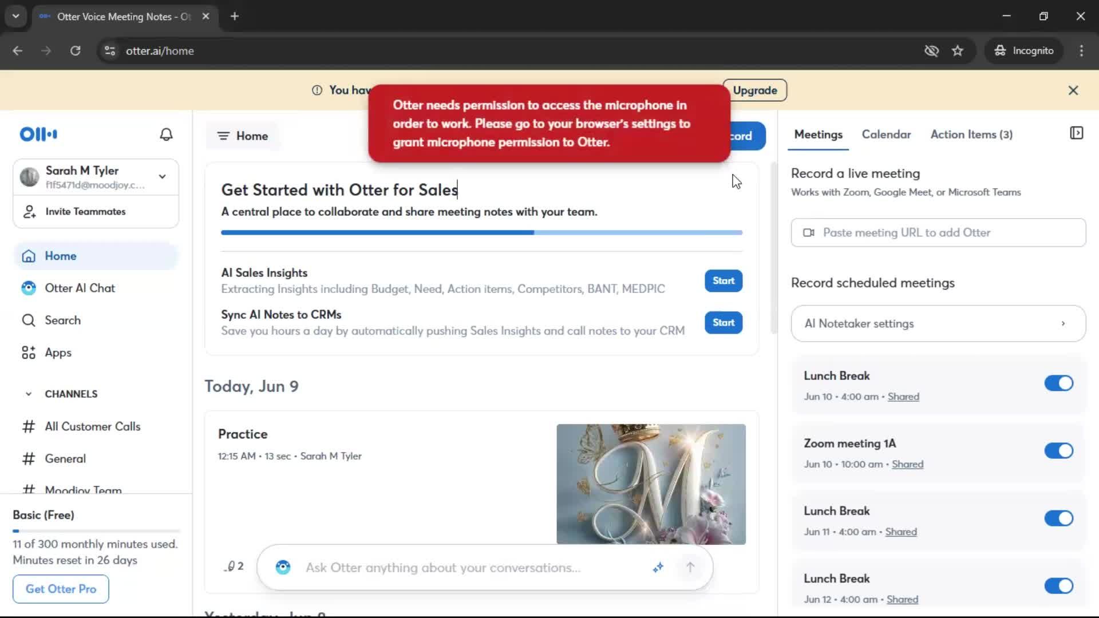Open a new browser tab
This screenshot has width=1099, height=618.
pyautogui.click(x=234, y=17)
